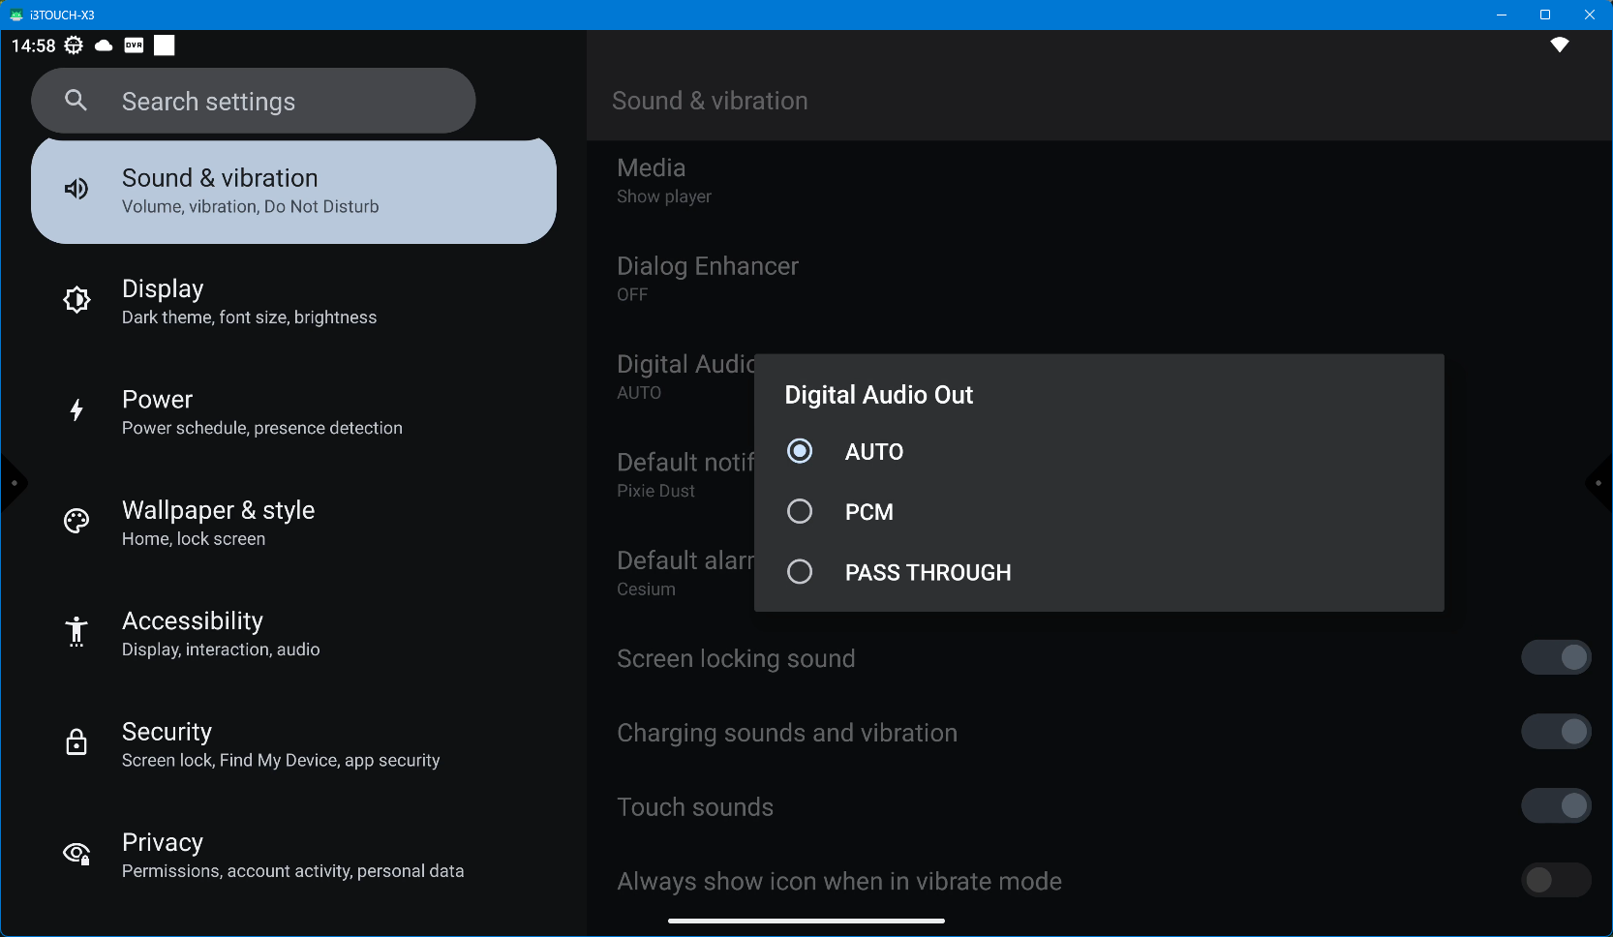Enable Always show icon in vibrate mode
The height and width of the screenshot is (937, 1613).
pyautogui.click(x=1555, y=881)
